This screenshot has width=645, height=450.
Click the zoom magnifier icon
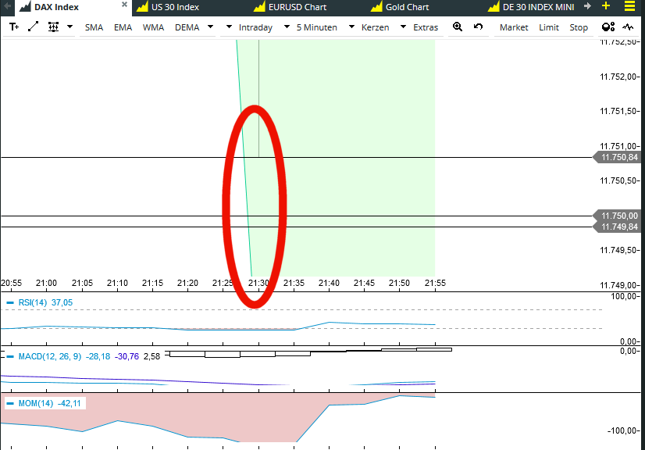[458, 27]
